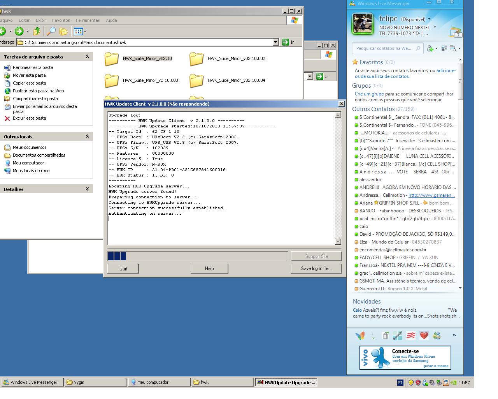Image resolution: width=498 pixels, height=399 pixels.
Task: Open the address bar dropdown in hwk window
Action: tap(276, 42)
